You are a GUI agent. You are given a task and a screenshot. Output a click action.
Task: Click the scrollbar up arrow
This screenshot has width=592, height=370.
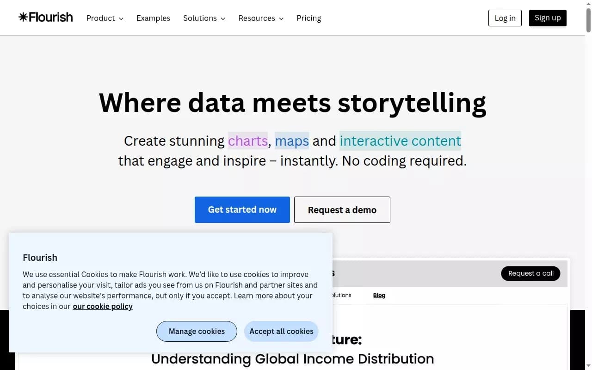(588, 4)
